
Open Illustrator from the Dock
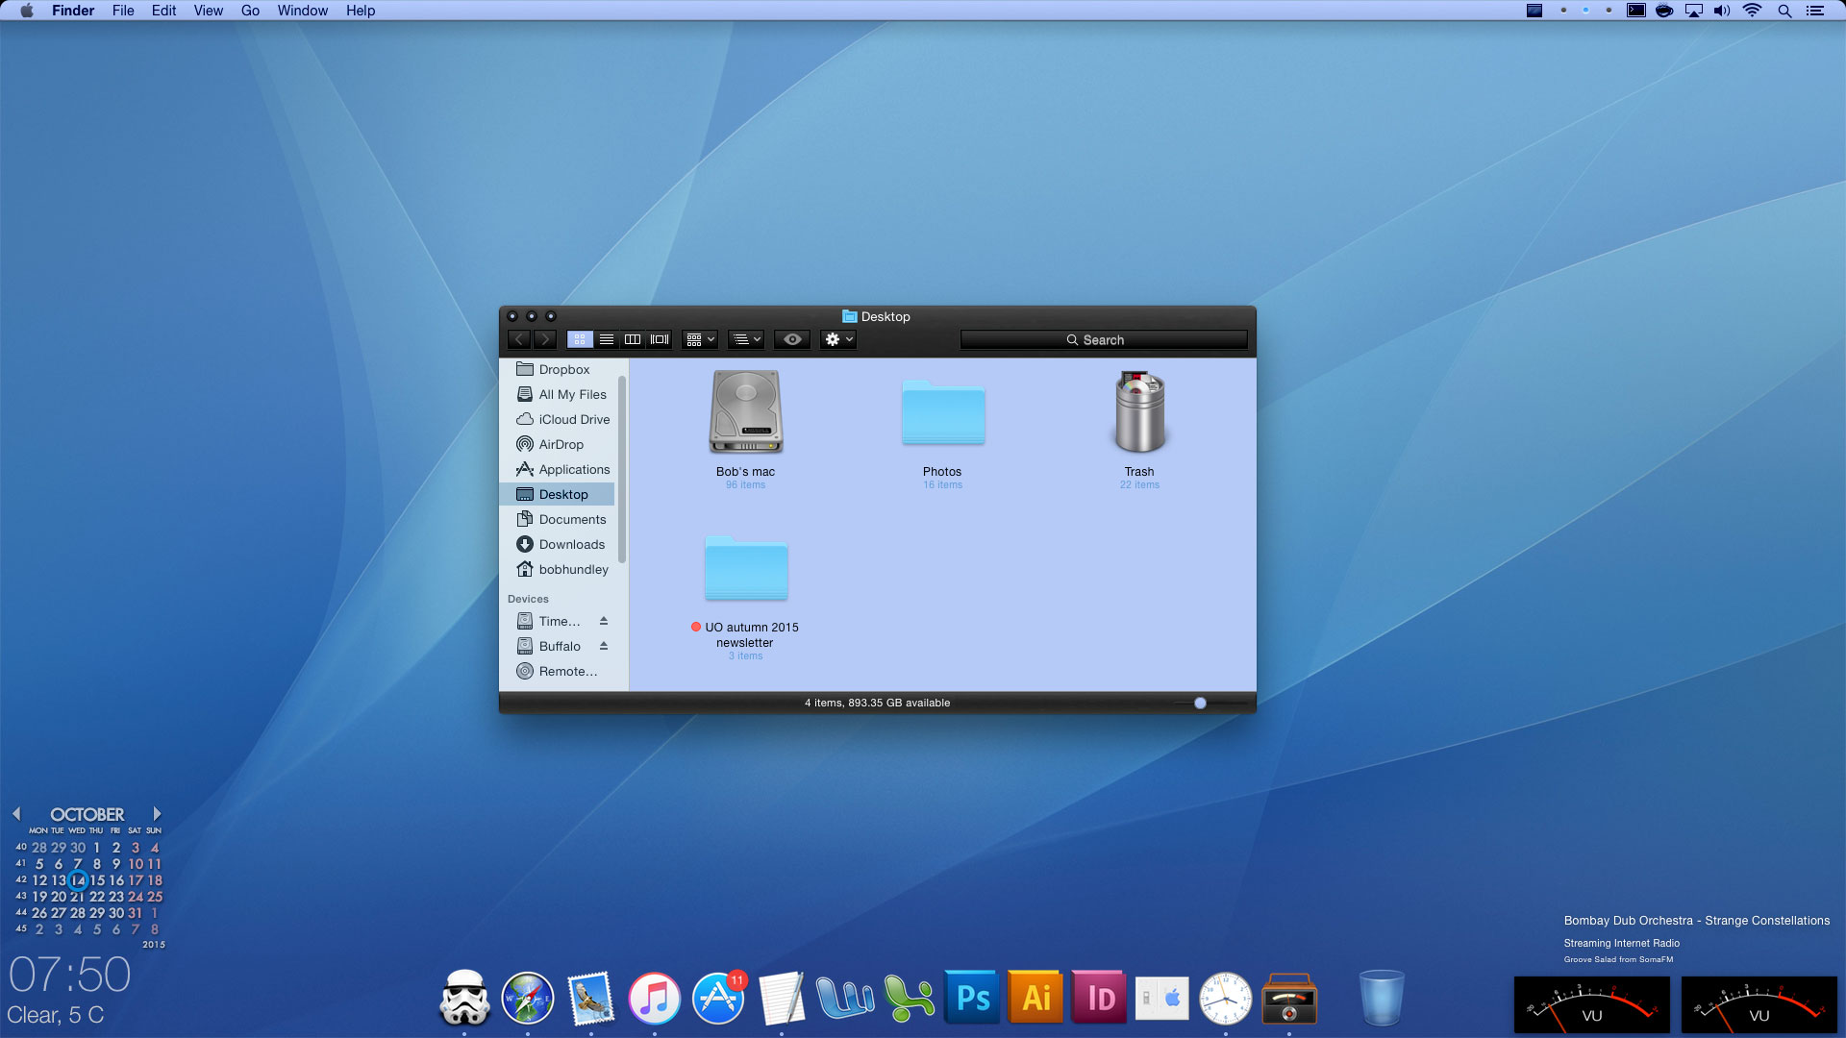tap(1035, 999)
